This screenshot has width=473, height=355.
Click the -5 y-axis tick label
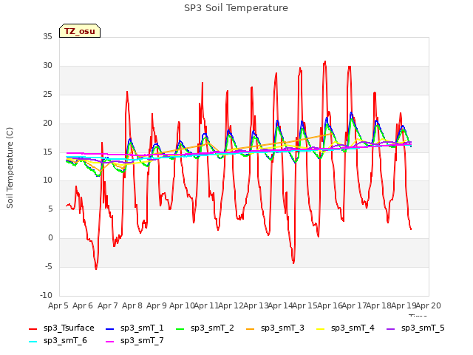(x=49, y=266)
